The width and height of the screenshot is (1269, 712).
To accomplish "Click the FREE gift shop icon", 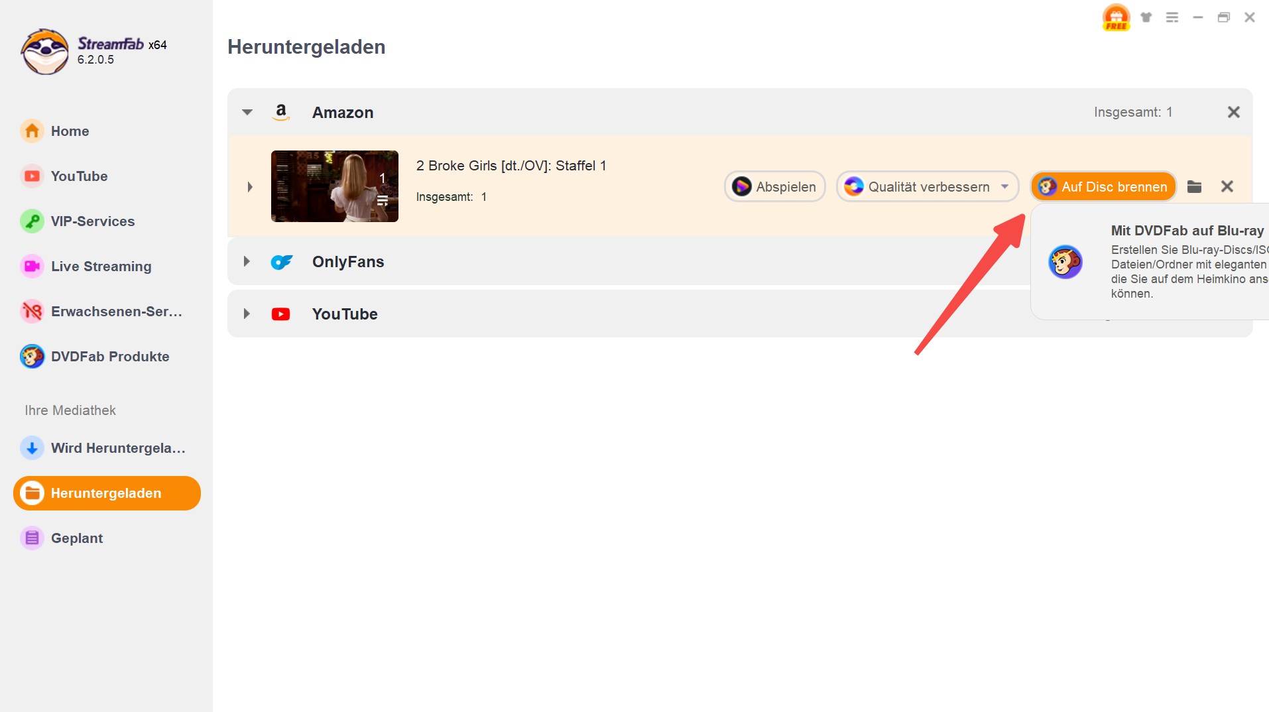I will pyautogui.click(x=1116, y=17).
